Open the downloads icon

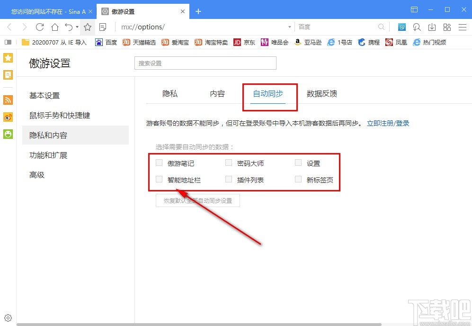tap(432, 27)
